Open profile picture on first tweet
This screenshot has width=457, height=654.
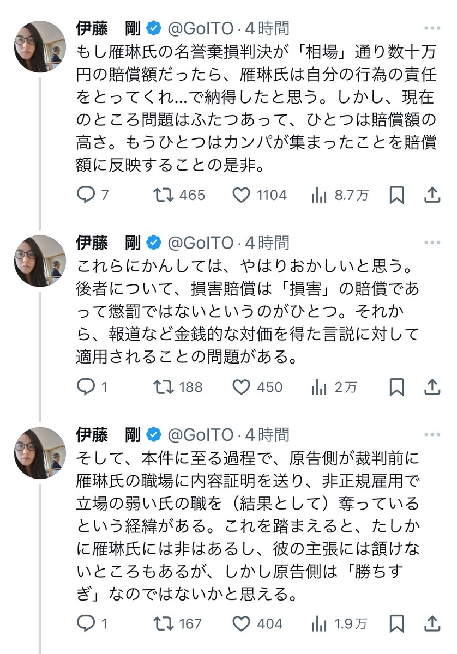pyautogui.click(x=40, y=47)
